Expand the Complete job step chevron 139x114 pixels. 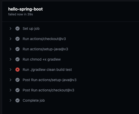point(11,100)
